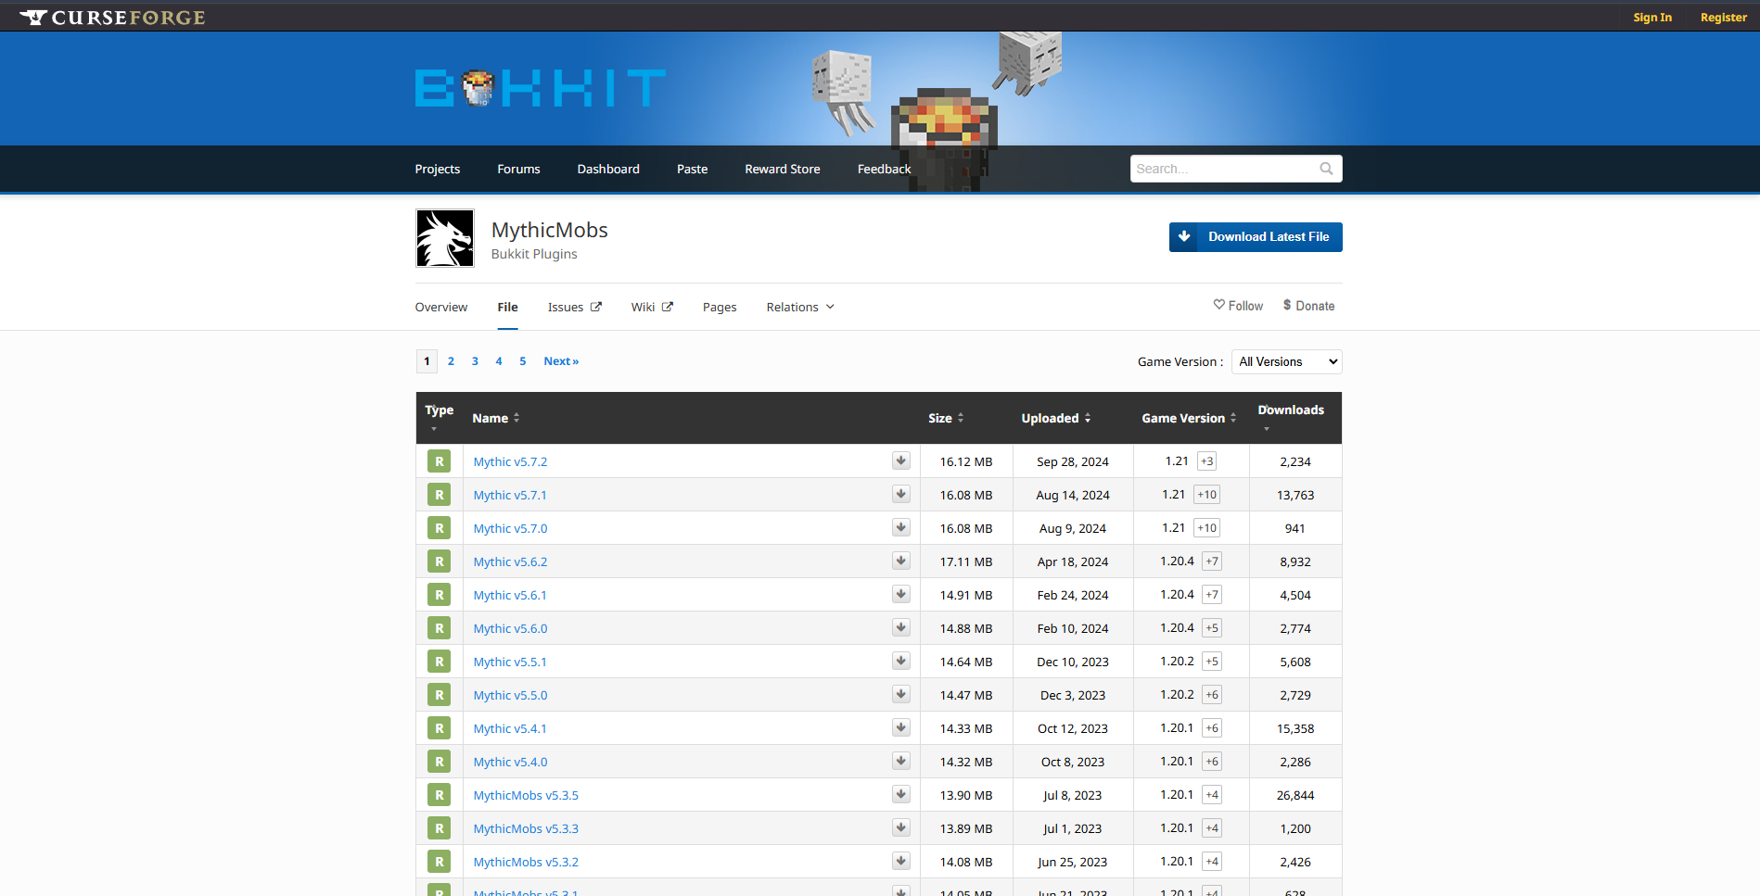This screenshot has width=1760, height=896.
Task: Open the Mythic v5.5.1 file link
Action: (510, 662)
